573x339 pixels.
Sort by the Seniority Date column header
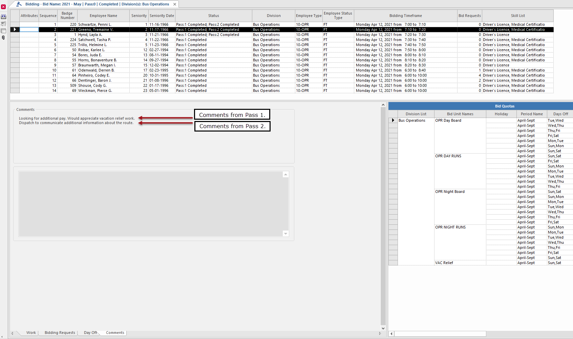pos(162,16)
